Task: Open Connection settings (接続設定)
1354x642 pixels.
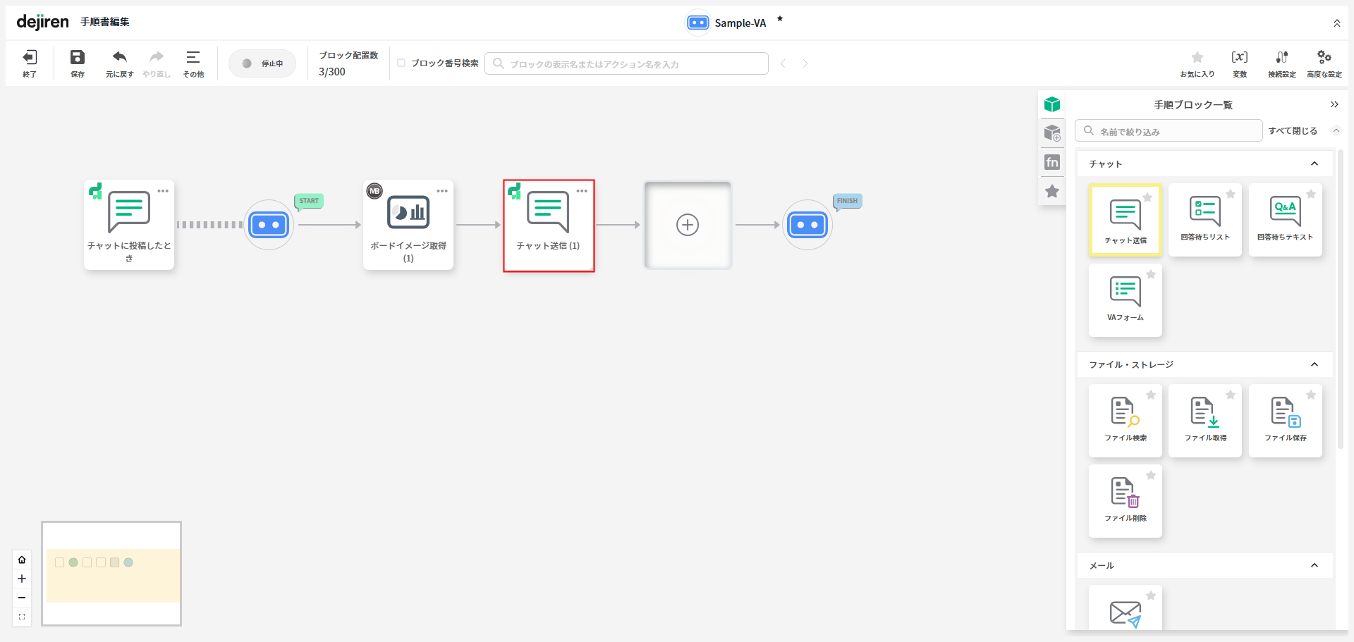Action: pyautogui.click(x=1281, y=62)
